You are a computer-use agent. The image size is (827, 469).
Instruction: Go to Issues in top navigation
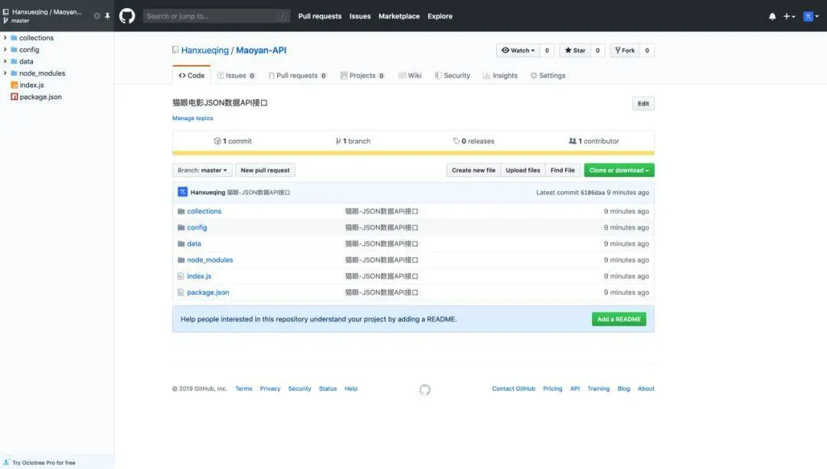click(x=360, y=16)
